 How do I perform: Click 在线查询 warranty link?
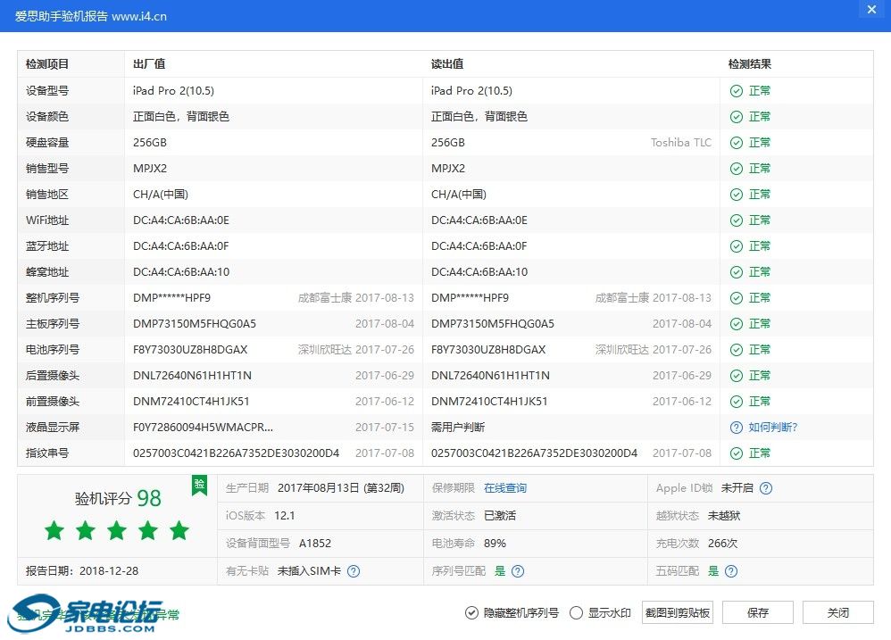coord(505,488)
